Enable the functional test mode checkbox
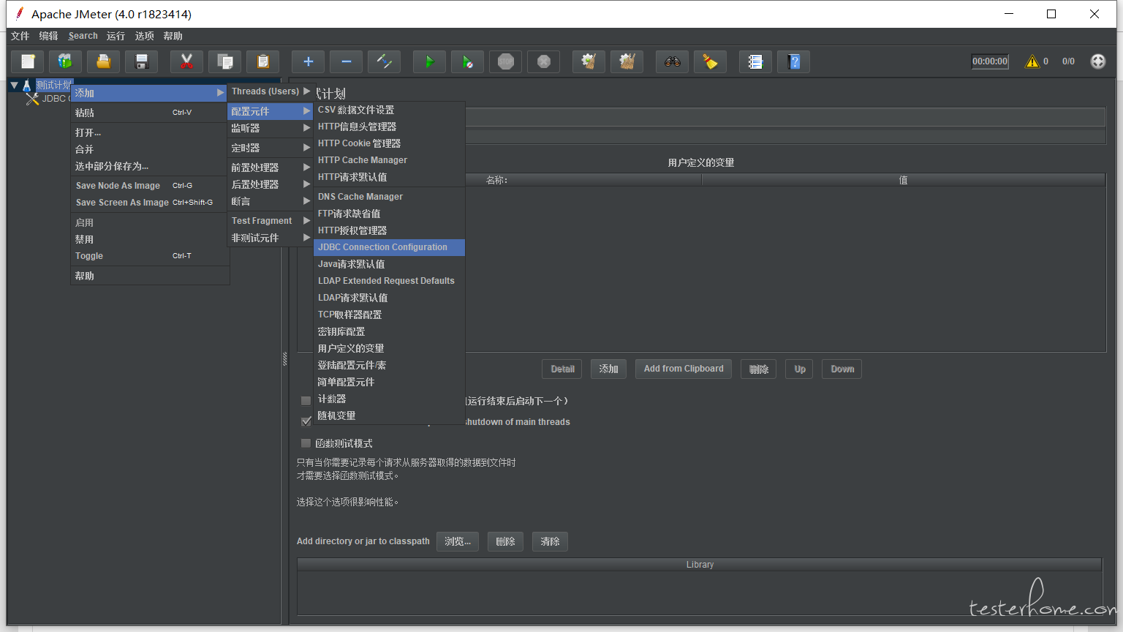The width and height of the screenshot is (1123, 632). [306, 443]
